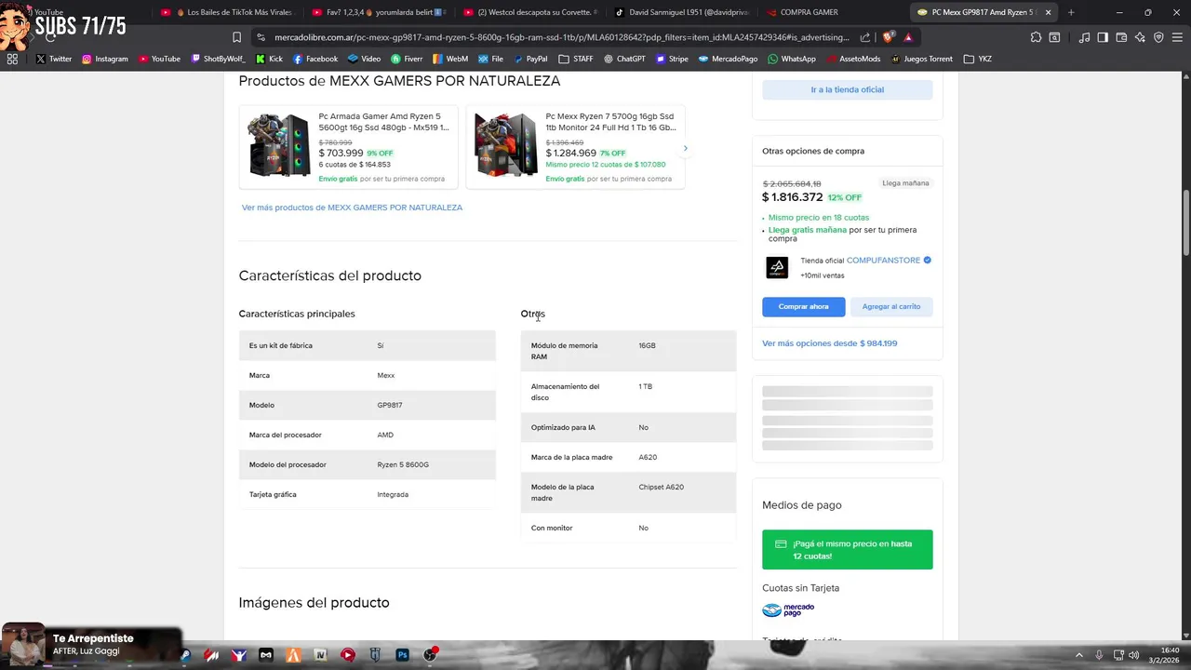
Task: Click the Chipset A620 motherboard model value
Action: pyautogui.click(x=661, y=487)
